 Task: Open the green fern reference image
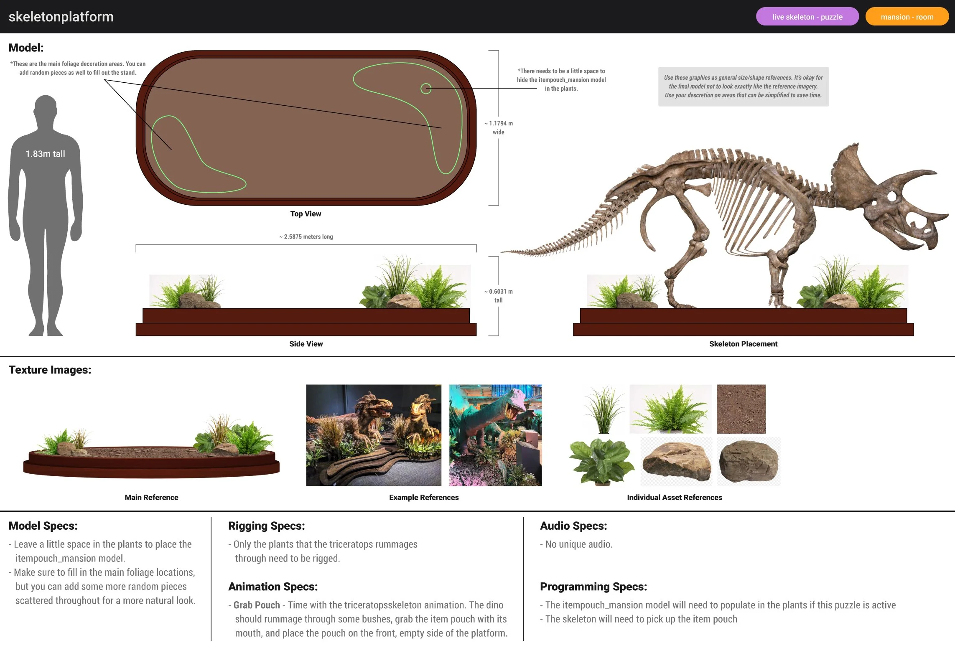pyautogui.click(x=670, y=409)
